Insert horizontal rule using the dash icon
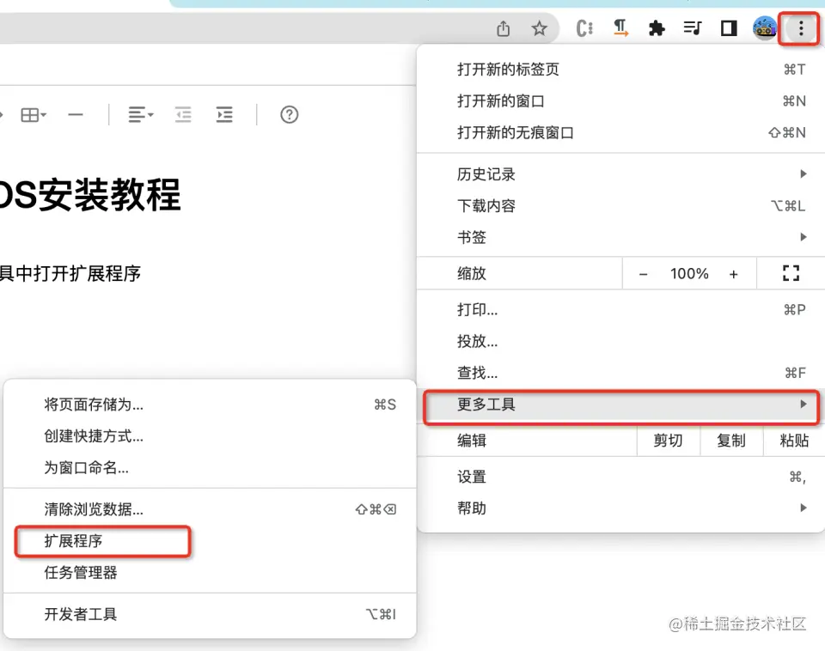Screen dimensions: 825x651 pyautogui.click(x=76, y=114)
